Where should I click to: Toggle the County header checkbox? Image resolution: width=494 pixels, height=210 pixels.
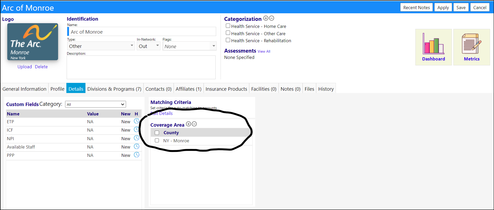pos(157,133)
